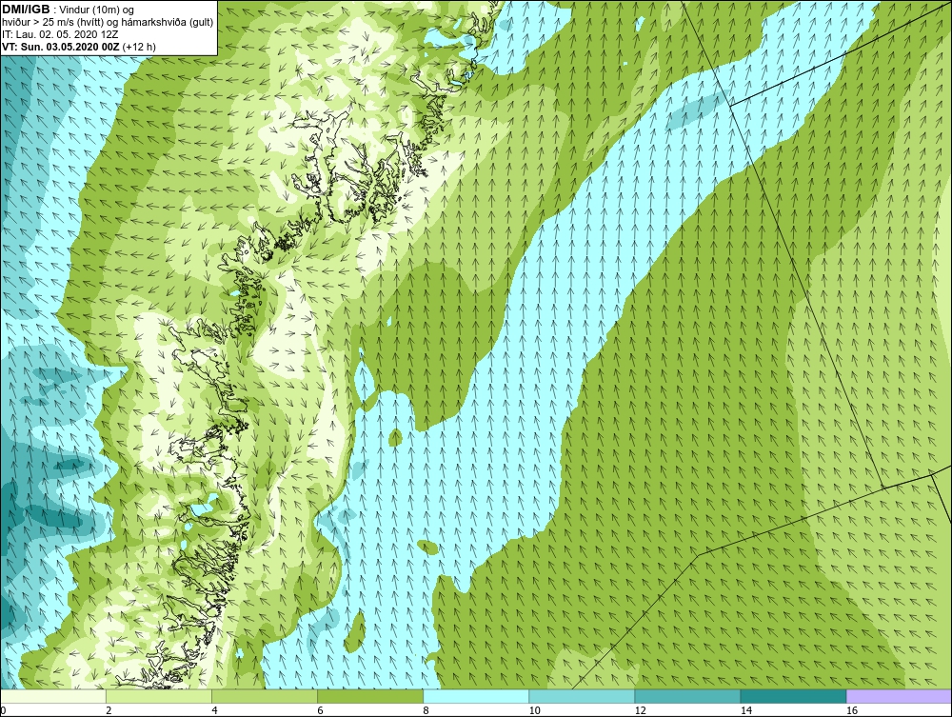Click the 10–12 m/s turquoise legend swatch
The height and width of the screenshot is (717, 952).
582,696
